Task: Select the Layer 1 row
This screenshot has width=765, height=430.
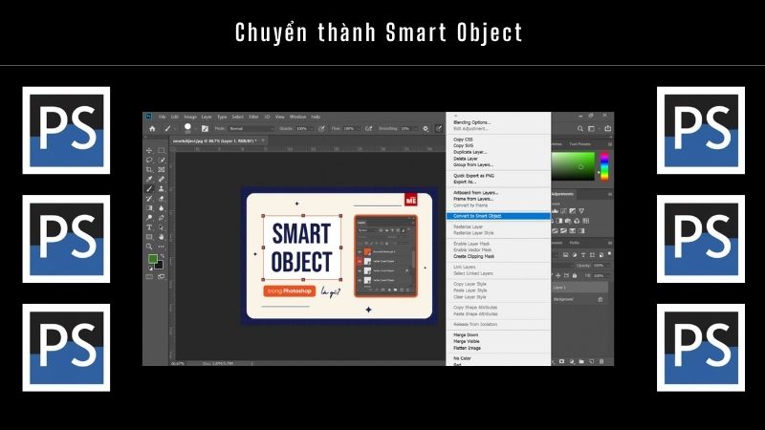Action: [x=580, y=288]
